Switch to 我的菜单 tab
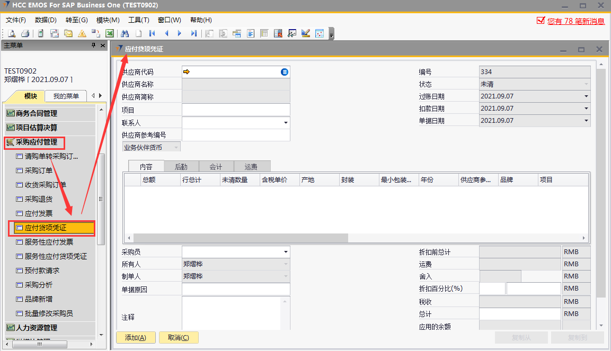The width and height of the screenshot is (611, 351). point(66,96)
